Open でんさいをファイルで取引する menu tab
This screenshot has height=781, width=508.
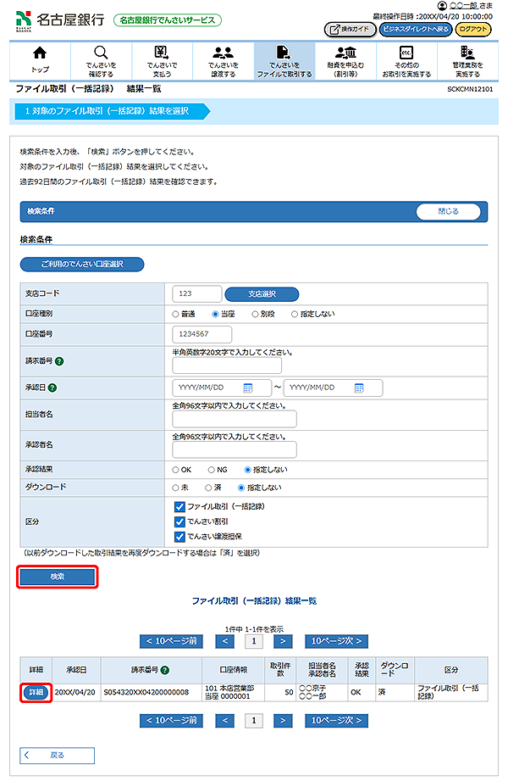(x=284, y=60)
